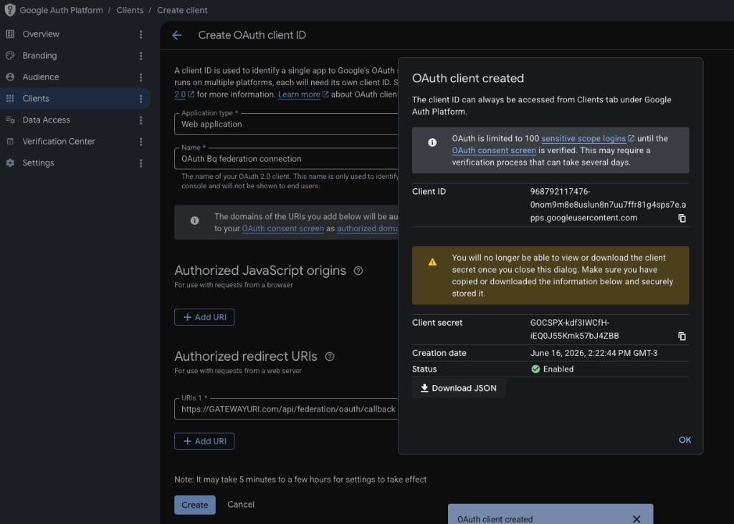The image size is (734, 524).
Task: Click the info icon in domains notice
Action: coord(195,220)
